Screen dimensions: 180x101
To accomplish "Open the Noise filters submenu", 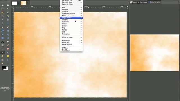I will point(71,16).
